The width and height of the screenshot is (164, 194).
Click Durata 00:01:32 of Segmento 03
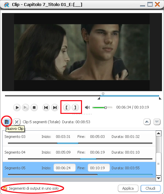pyautogui.click(x=125, y=137)
